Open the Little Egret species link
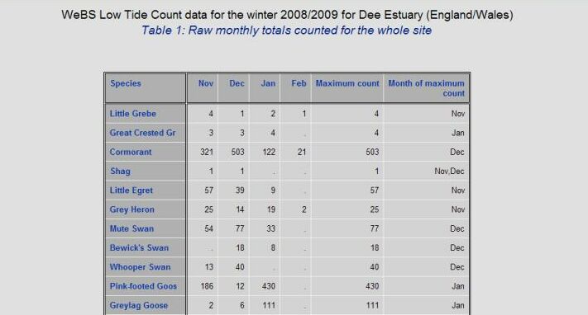The height and width of the screenshot is (315, 588). 131,190
